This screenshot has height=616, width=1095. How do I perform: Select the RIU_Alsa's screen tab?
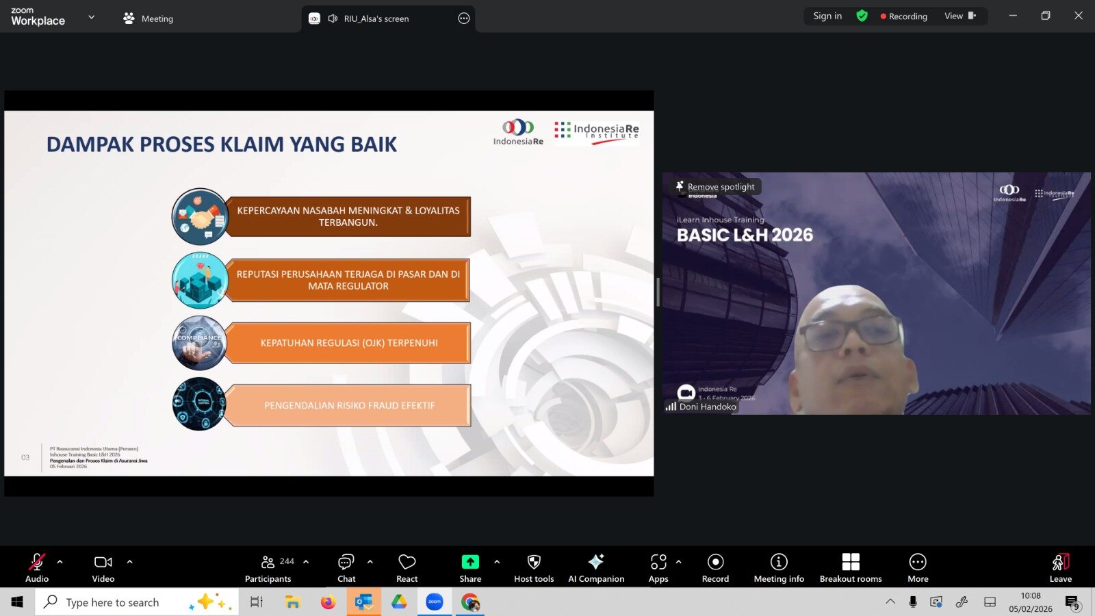pos(376,18)
